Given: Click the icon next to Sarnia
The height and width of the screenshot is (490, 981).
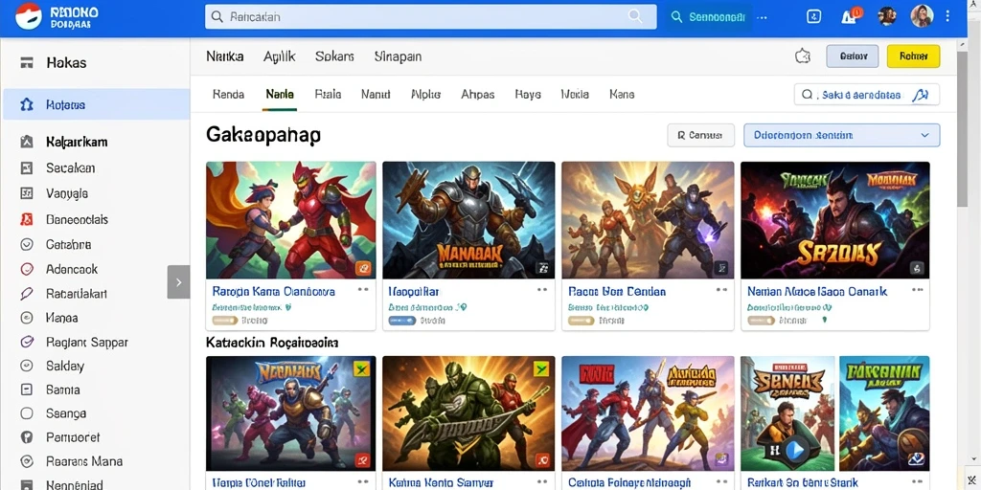Looking at the screenshot, I should (26, 390).
